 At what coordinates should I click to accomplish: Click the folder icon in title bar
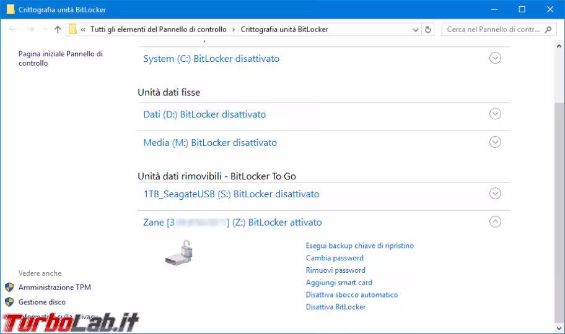click(x=11, y=9)
